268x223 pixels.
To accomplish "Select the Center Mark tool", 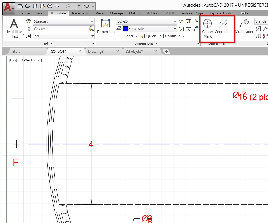I will [207, 28].
